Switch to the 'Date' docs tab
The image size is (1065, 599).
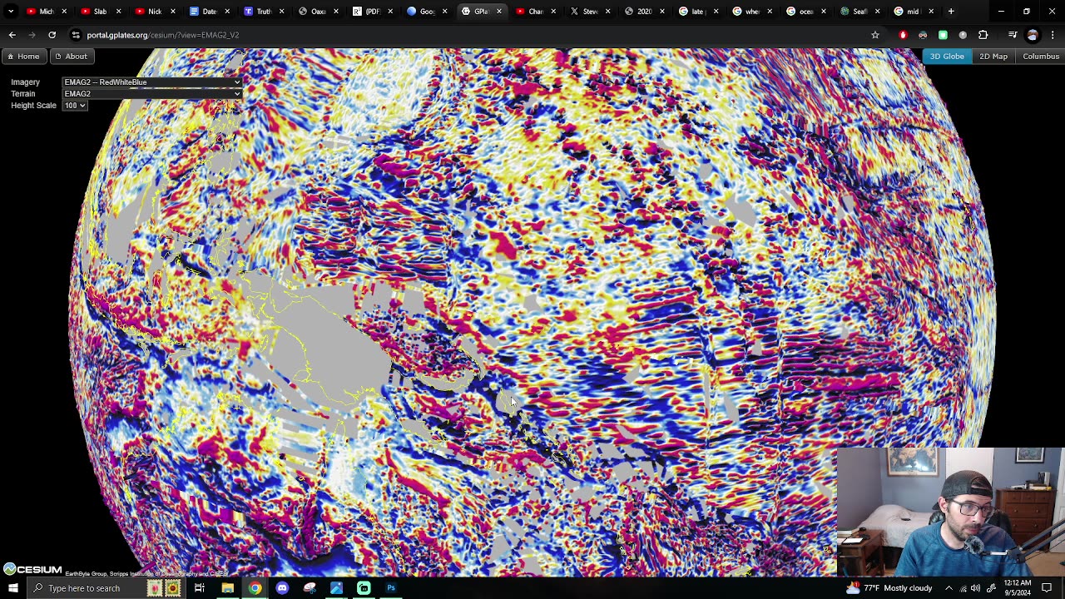coord(208,12)
